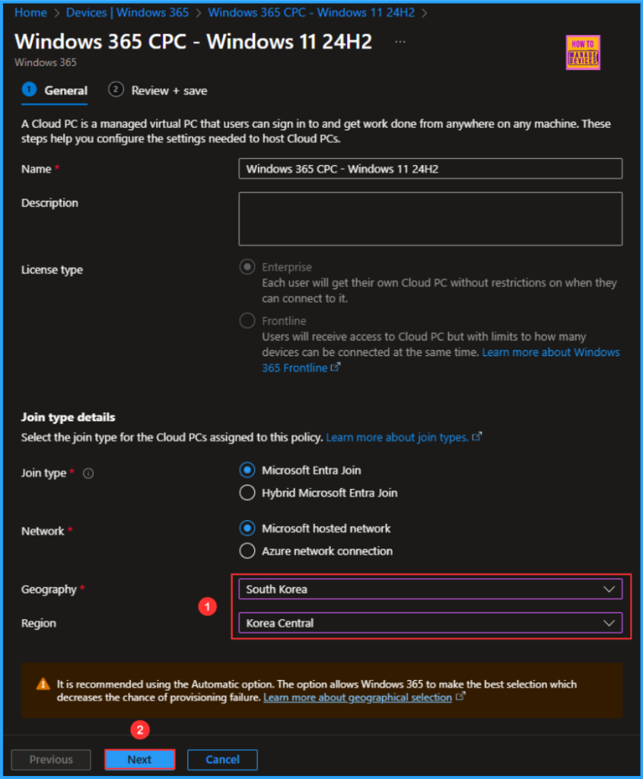Choose Microsoft Entra Join option

(x=247, y=470)
